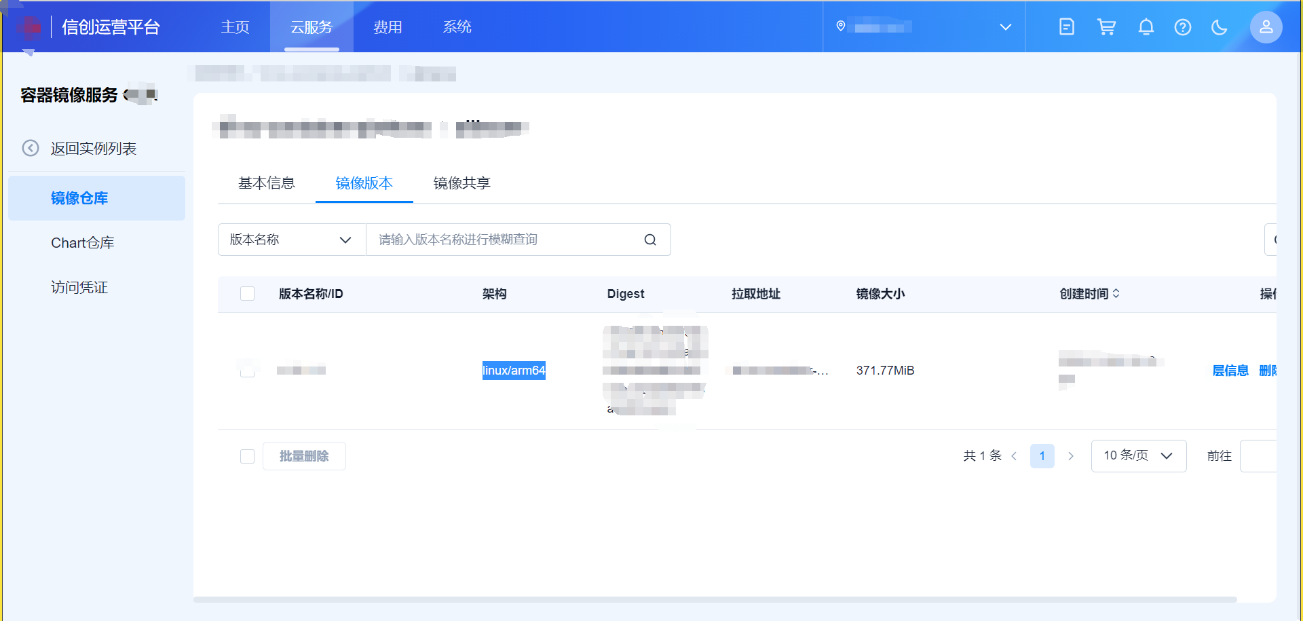Click the back arrow icon beside 返回实例列表
1303x621 pixels.
(31, 148)
